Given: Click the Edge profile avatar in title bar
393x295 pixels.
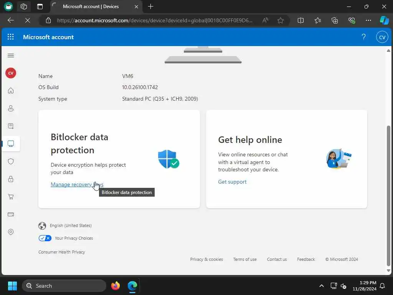Looking at the screenshot, I should pos(8,7).
